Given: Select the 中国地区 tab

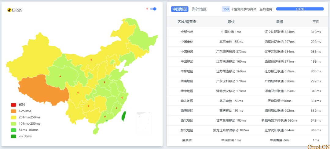Looking at the screenshot, I should [180, 9].
